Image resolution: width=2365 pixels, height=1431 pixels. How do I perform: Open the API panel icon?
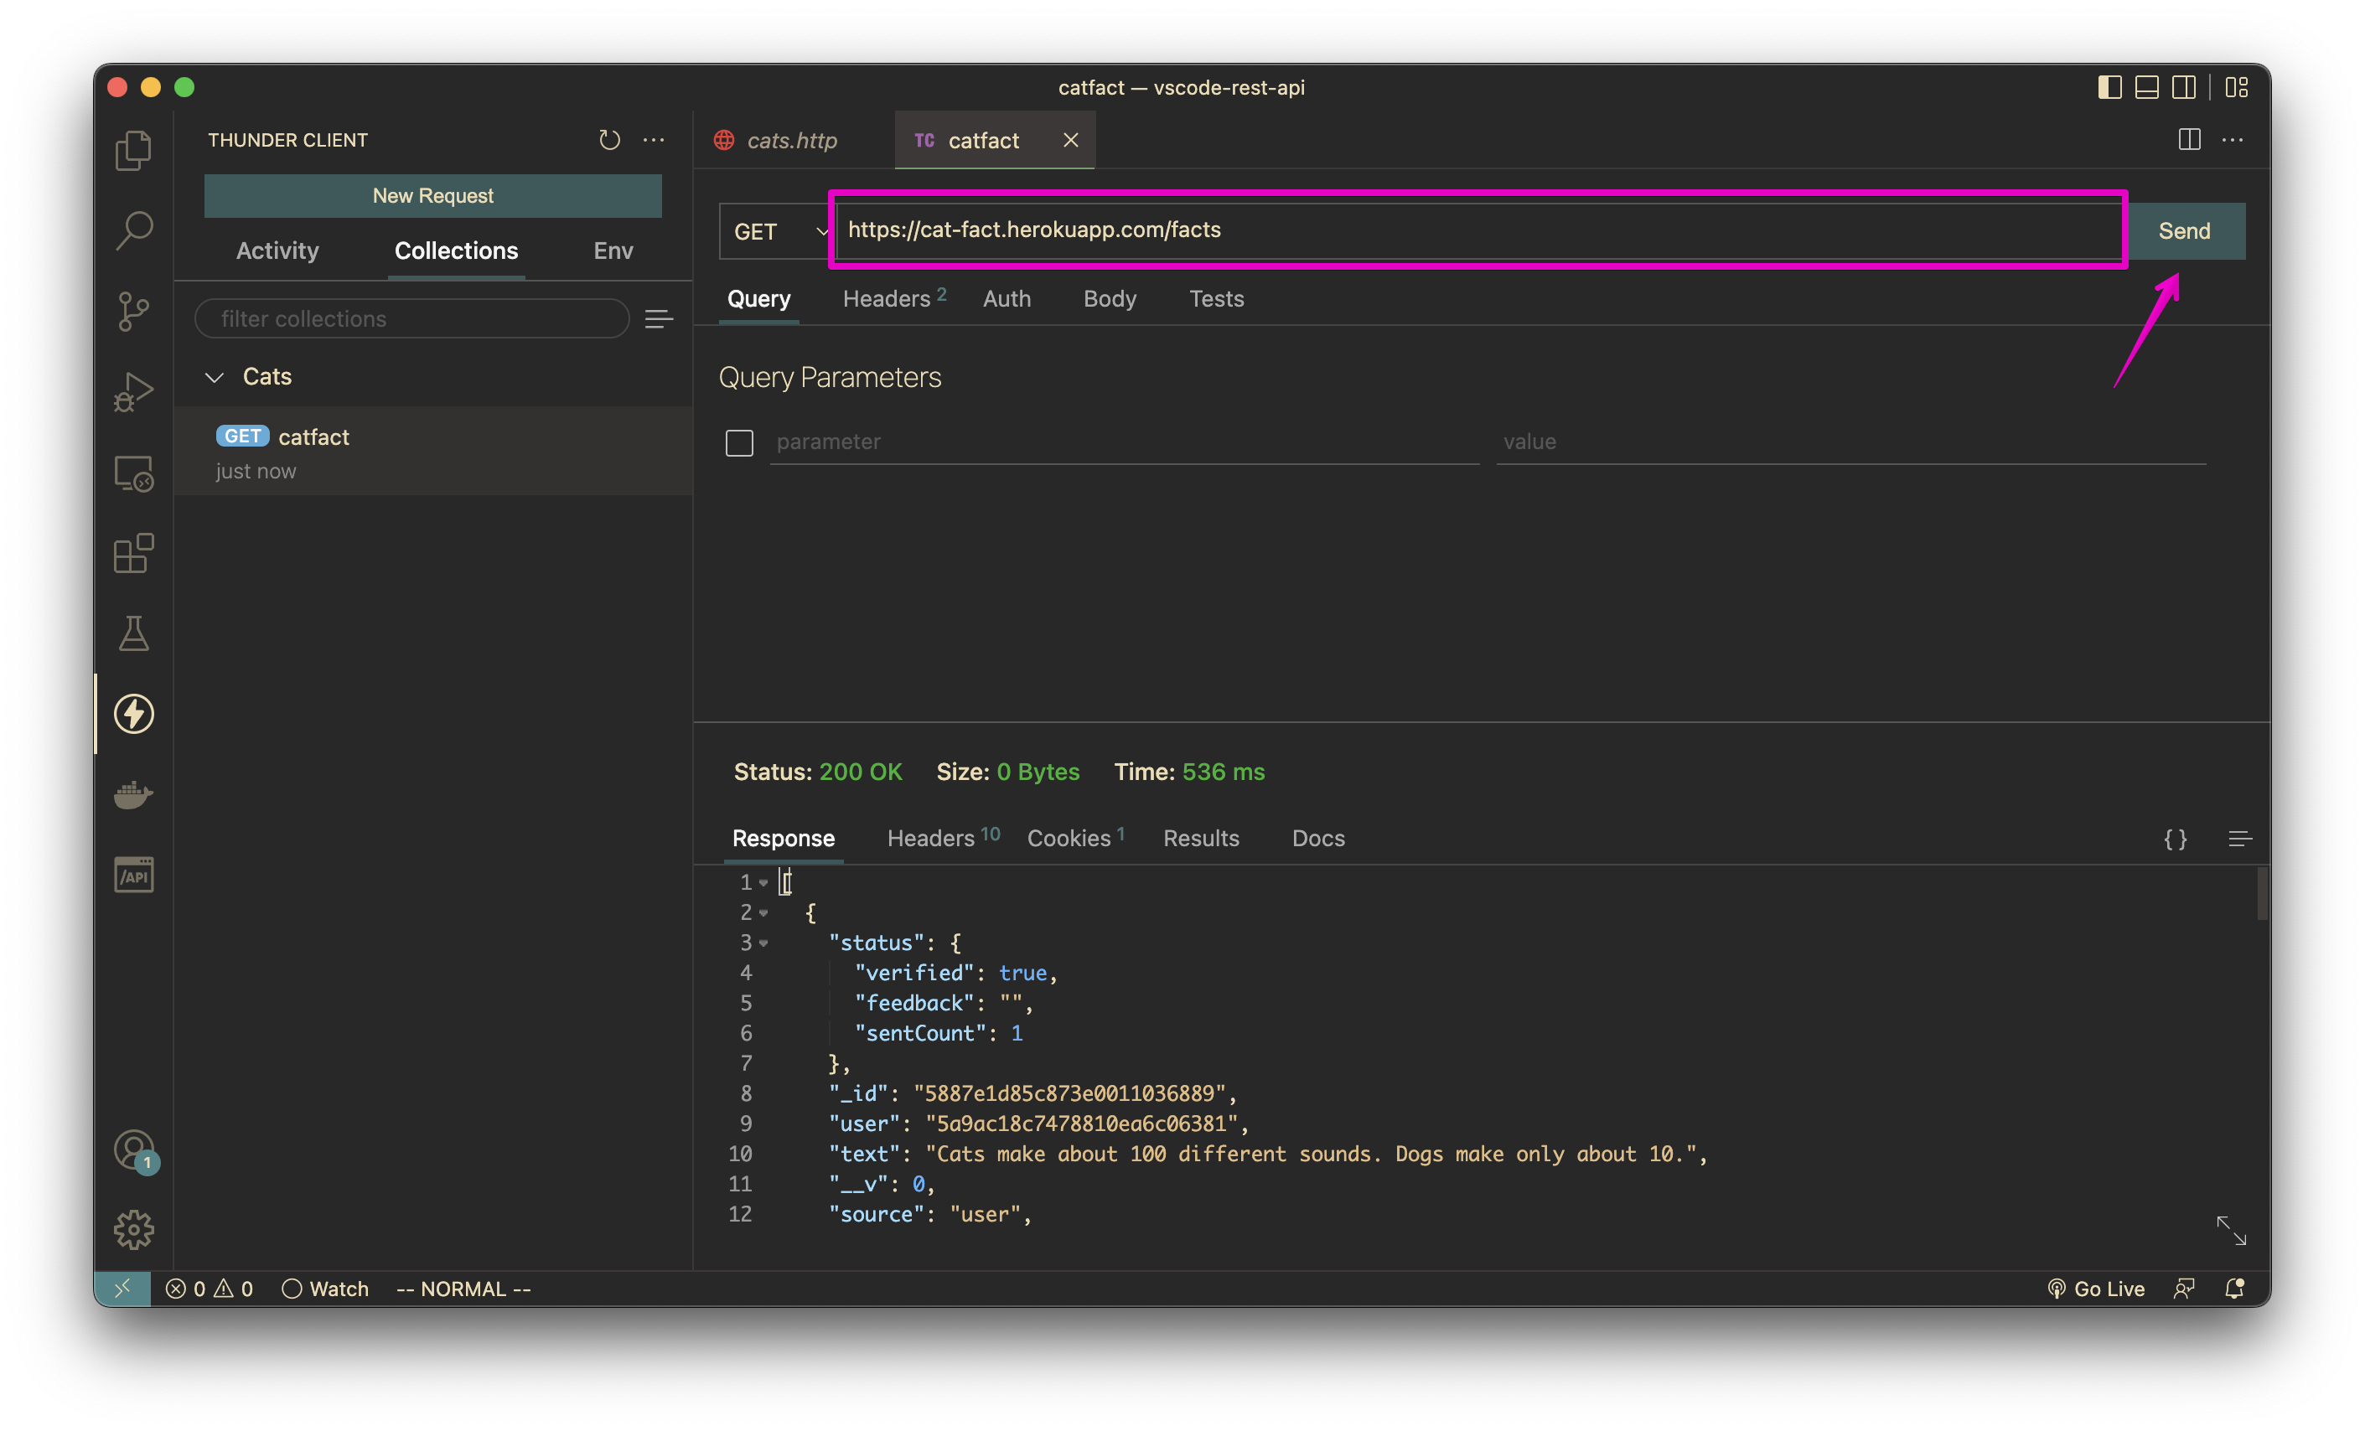[133, 876]
